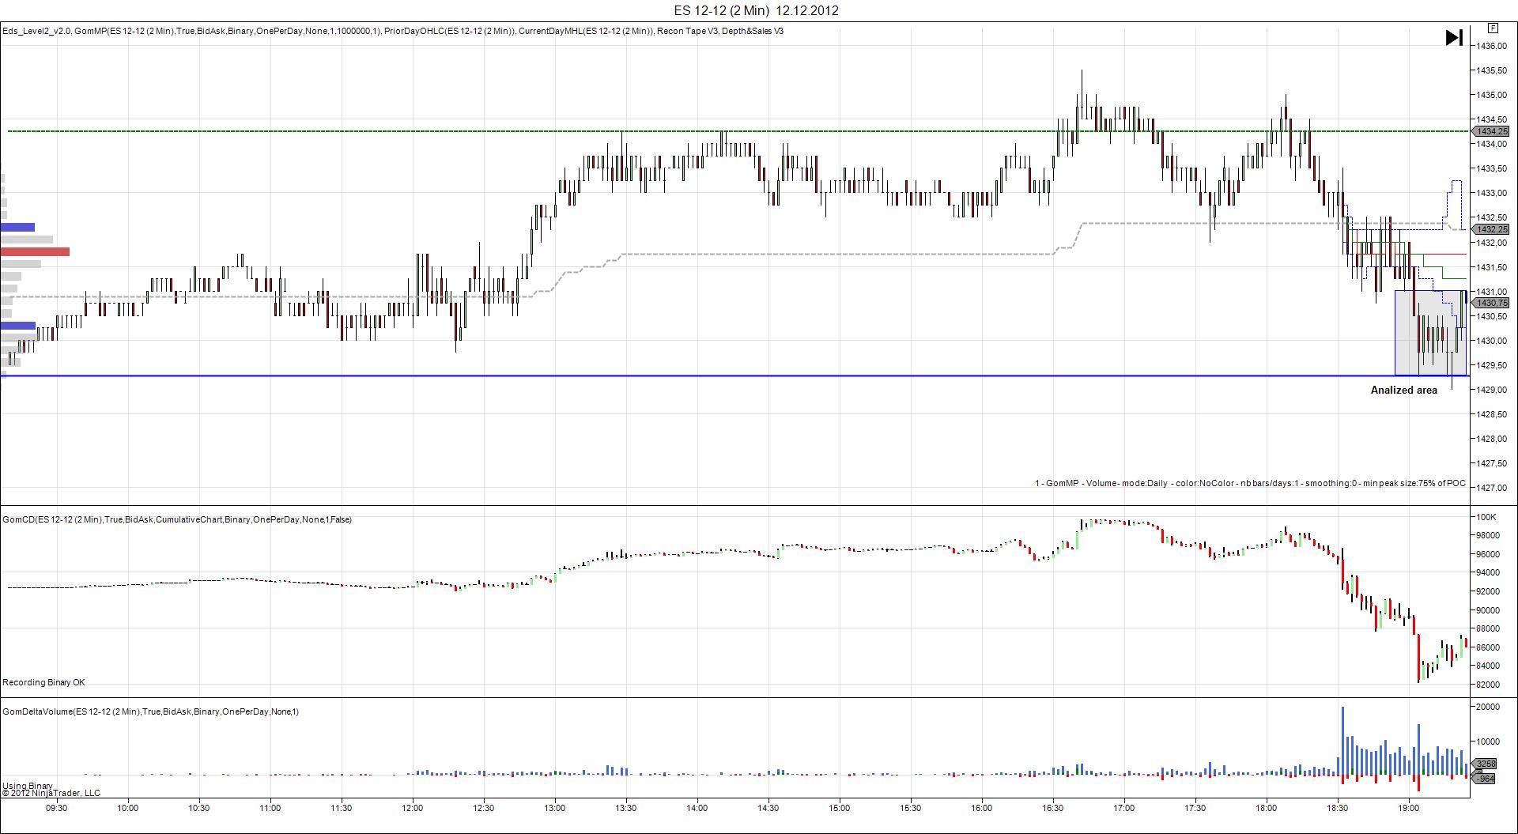Click the -964 delta volume marker
The image size is (1518, 834).
point(1485,779)
